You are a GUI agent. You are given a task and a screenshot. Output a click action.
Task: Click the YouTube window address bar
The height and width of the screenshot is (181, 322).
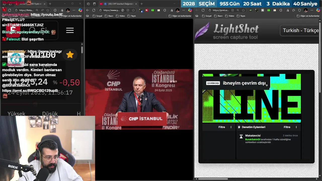coord(117,10)
